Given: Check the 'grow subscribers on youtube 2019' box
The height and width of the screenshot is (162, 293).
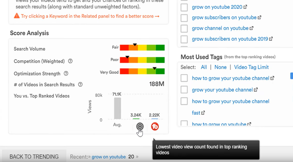Looking at the screenshot, I should 184,39.
